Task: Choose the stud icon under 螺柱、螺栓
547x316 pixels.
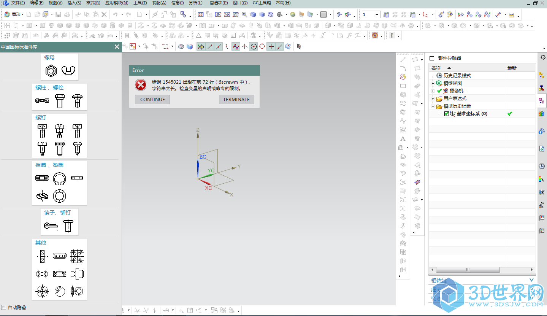Action: [42, 101]
